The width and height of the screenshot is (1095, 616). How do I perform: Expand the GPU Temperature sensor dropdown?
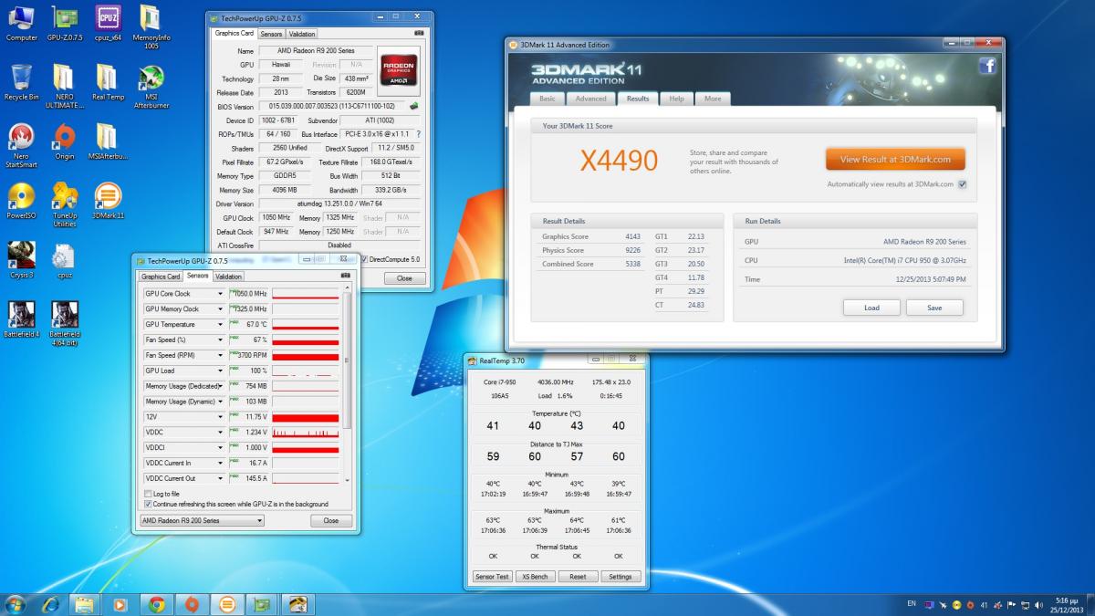[x=220, y=325]
